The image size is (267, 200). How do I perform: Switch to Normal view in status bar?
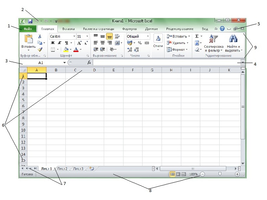point(172,174)
